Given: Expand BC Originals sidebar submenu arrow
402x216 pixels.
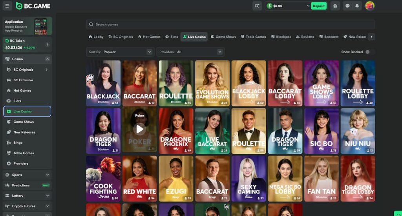Looking at the screenshot, I should point(46,70).
